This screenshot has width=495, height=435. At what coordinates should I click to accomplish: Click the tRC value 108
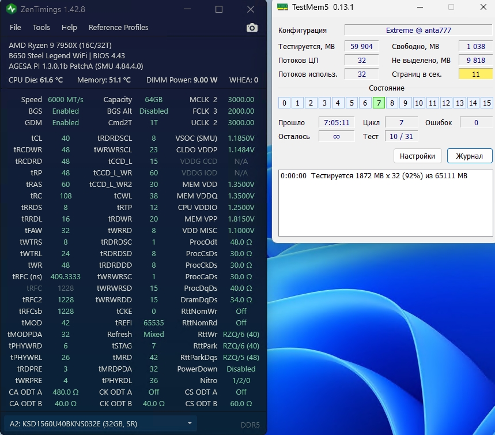(65, 196)
